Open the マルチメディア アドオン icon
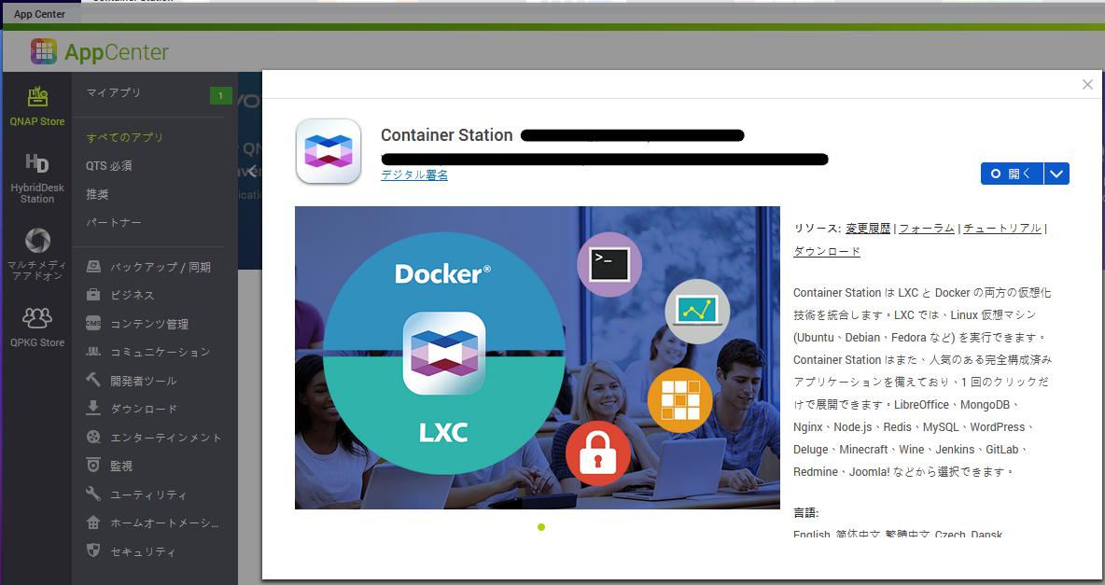The height and width of the screenshot is (585, 1105). 37,241
